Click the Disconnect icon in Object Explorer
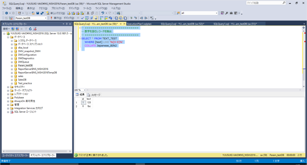This screenshot has height=165, width=307. (17, 29)
